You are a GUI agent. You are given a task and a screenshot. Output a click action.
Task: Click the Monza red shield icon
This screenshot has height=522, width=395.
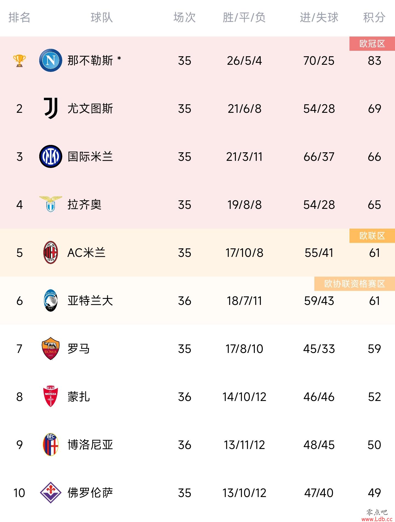(51, 397)
